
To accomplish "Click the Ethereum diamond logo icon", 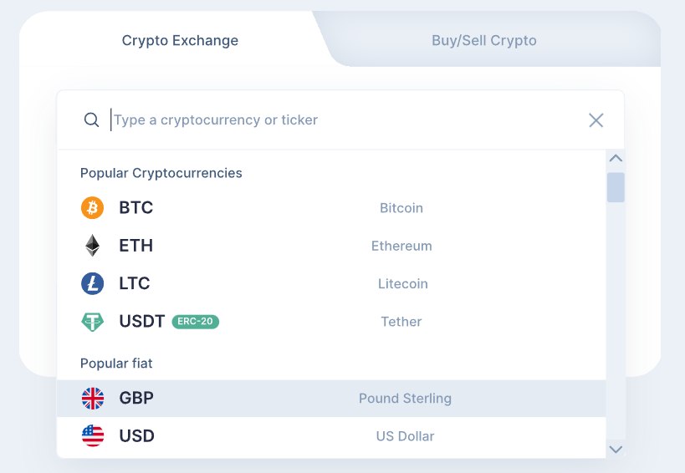I will click(x=92, y=246).
